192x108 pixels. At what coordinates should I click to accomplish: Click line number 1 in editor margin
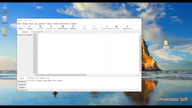[34, 34]
